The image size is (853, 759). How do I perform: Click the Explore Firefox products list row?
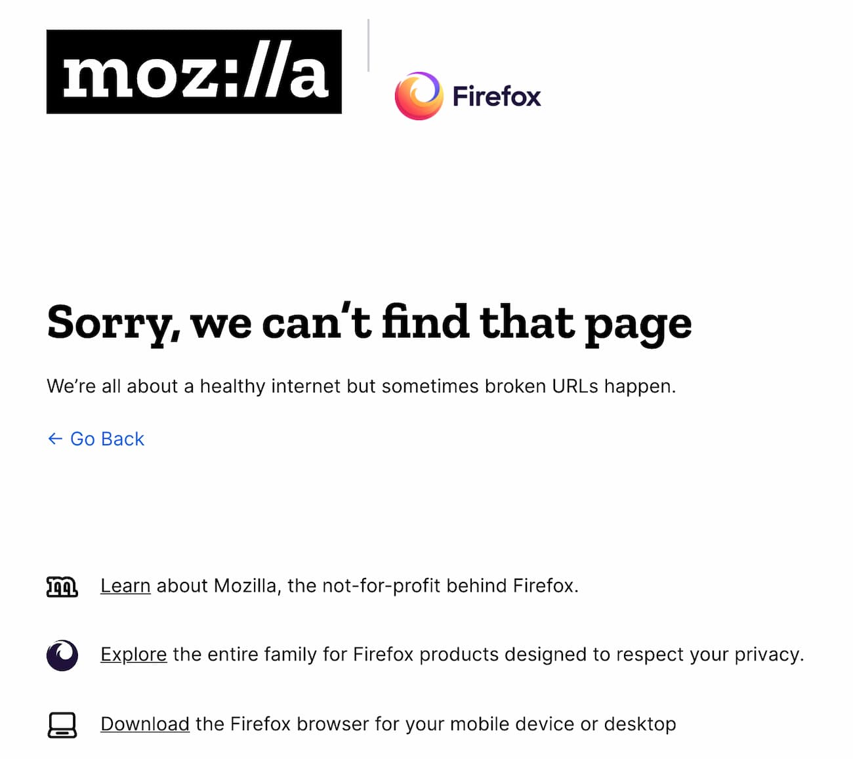(425, 655)
